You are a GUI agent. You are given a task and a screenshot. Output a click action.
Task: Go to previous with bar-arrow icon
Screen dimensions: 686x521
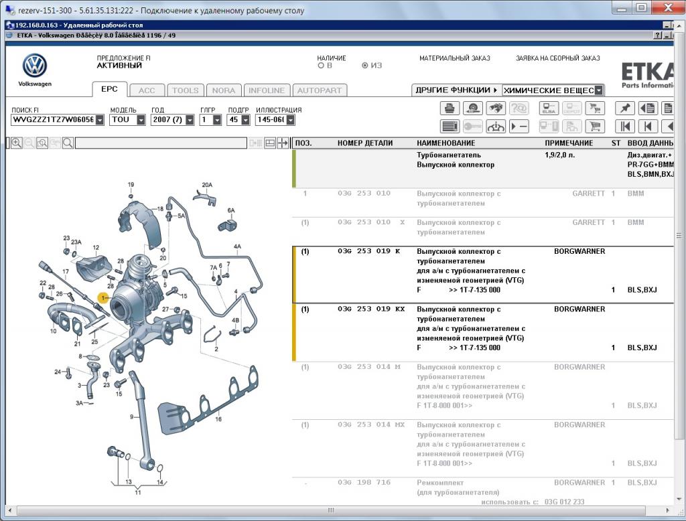click(x=648, y=127)
